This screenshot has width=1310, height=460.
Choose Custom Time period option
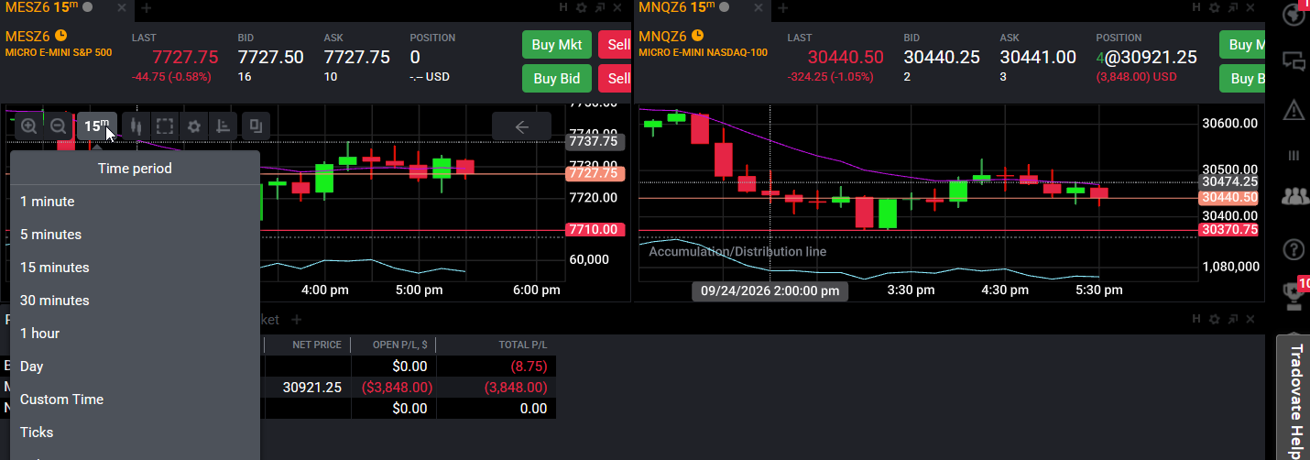[x=135, y=400]
